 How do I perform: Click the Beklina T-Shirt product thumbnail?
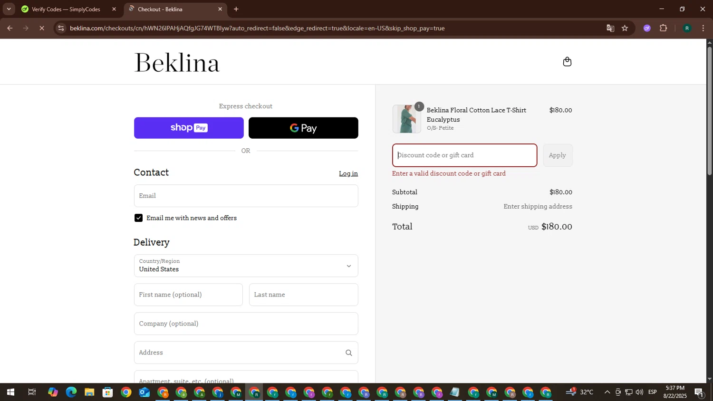(406, 119)
